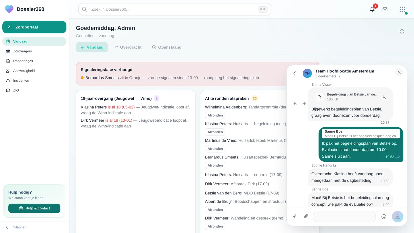414x233 pixels.
Task: Open Bernardus Smeets in the signalering alert
Action: (x=102, y=78)
